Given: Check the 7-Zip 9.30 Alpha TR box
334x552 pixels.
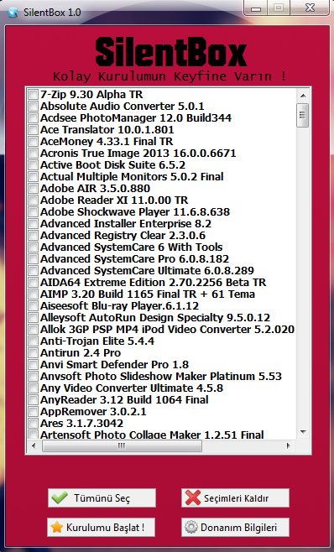Looking at the screenshot, I should click(33, 94).
